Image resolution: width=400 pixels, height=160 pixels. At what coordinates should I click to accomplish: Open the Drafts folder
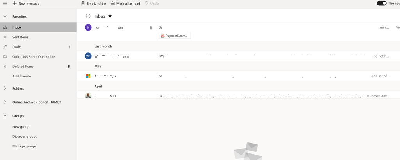pos(38,47)
